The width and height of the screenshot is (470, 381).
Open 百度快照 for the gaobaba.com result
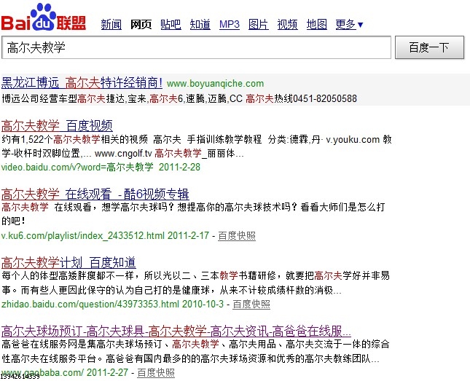point(156,372)
